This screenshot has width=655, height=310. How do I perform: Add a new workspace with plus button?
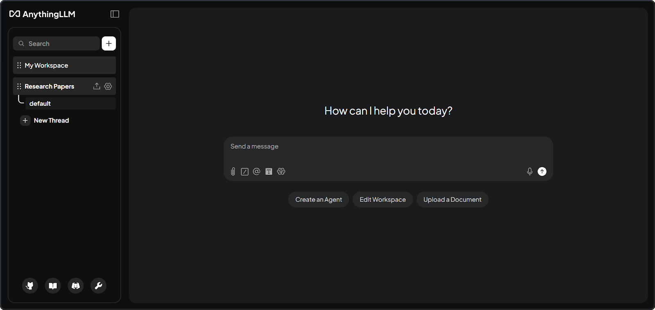109,44
